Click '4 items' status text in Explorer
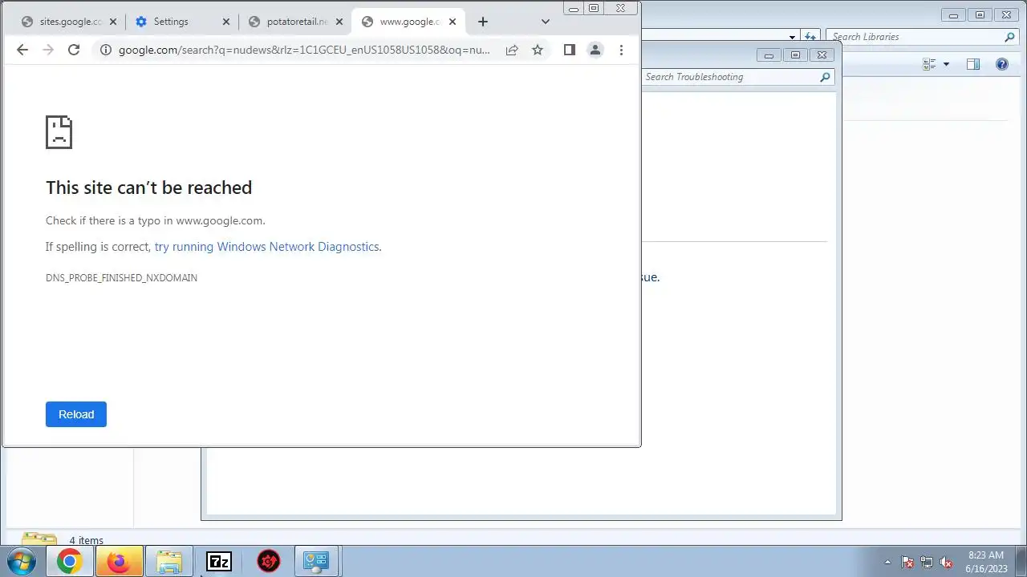 (86, 540)
